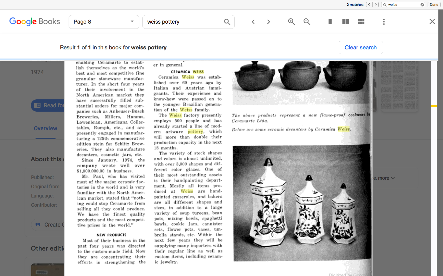
Task: Select the Overview tab
Action: (46, 128)
